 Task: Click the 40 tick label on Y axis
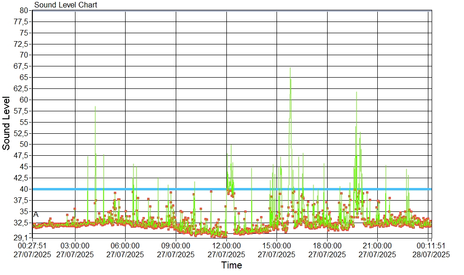(x=24, y=189)
